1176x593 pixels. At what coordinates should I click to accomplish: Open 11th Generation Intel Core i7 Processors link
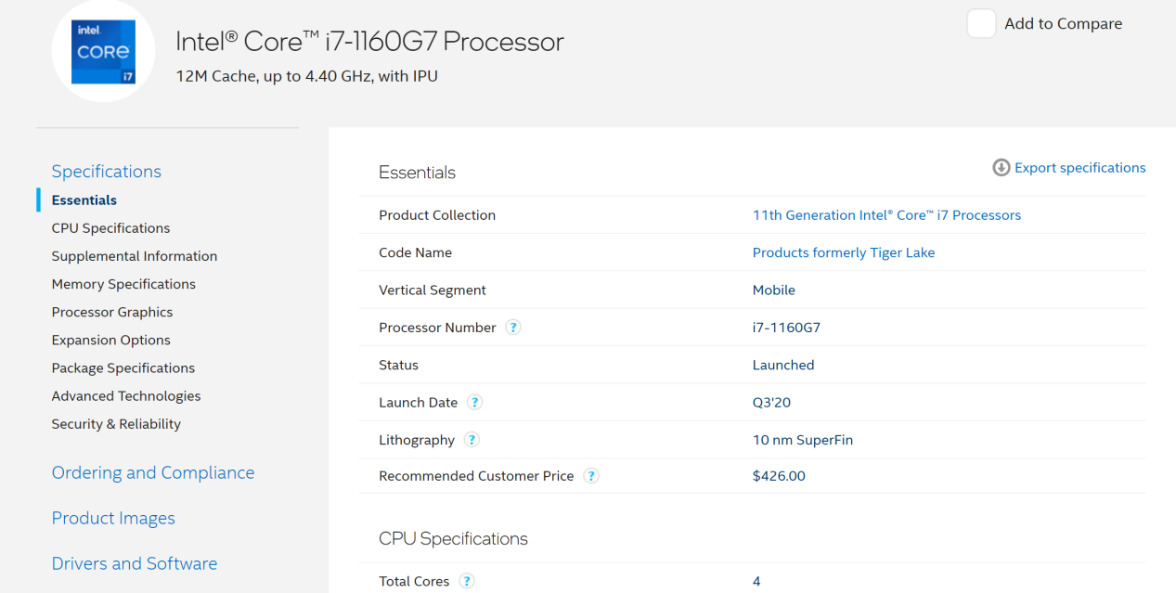886,215
